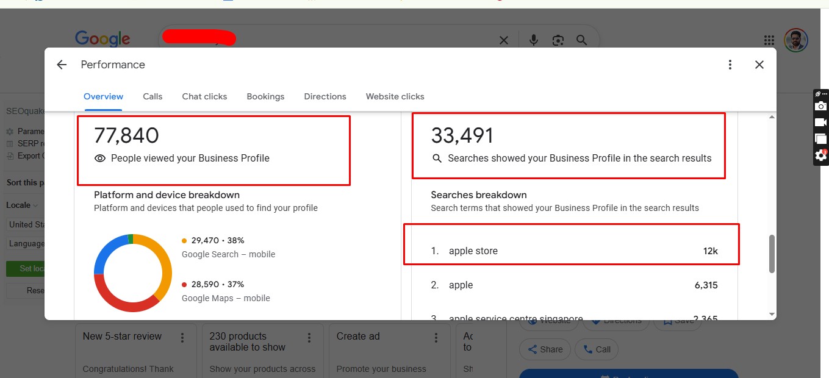Click the search magnifier icon in search bar
The image size is (829, 378).
pos(581,40)
